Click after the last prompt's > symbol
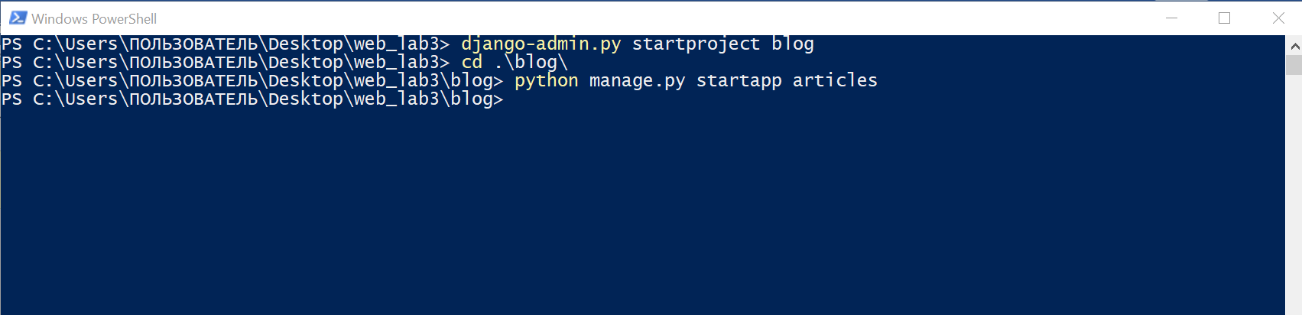The width and height of the screenshot is (1302, 315). (510, 99)
